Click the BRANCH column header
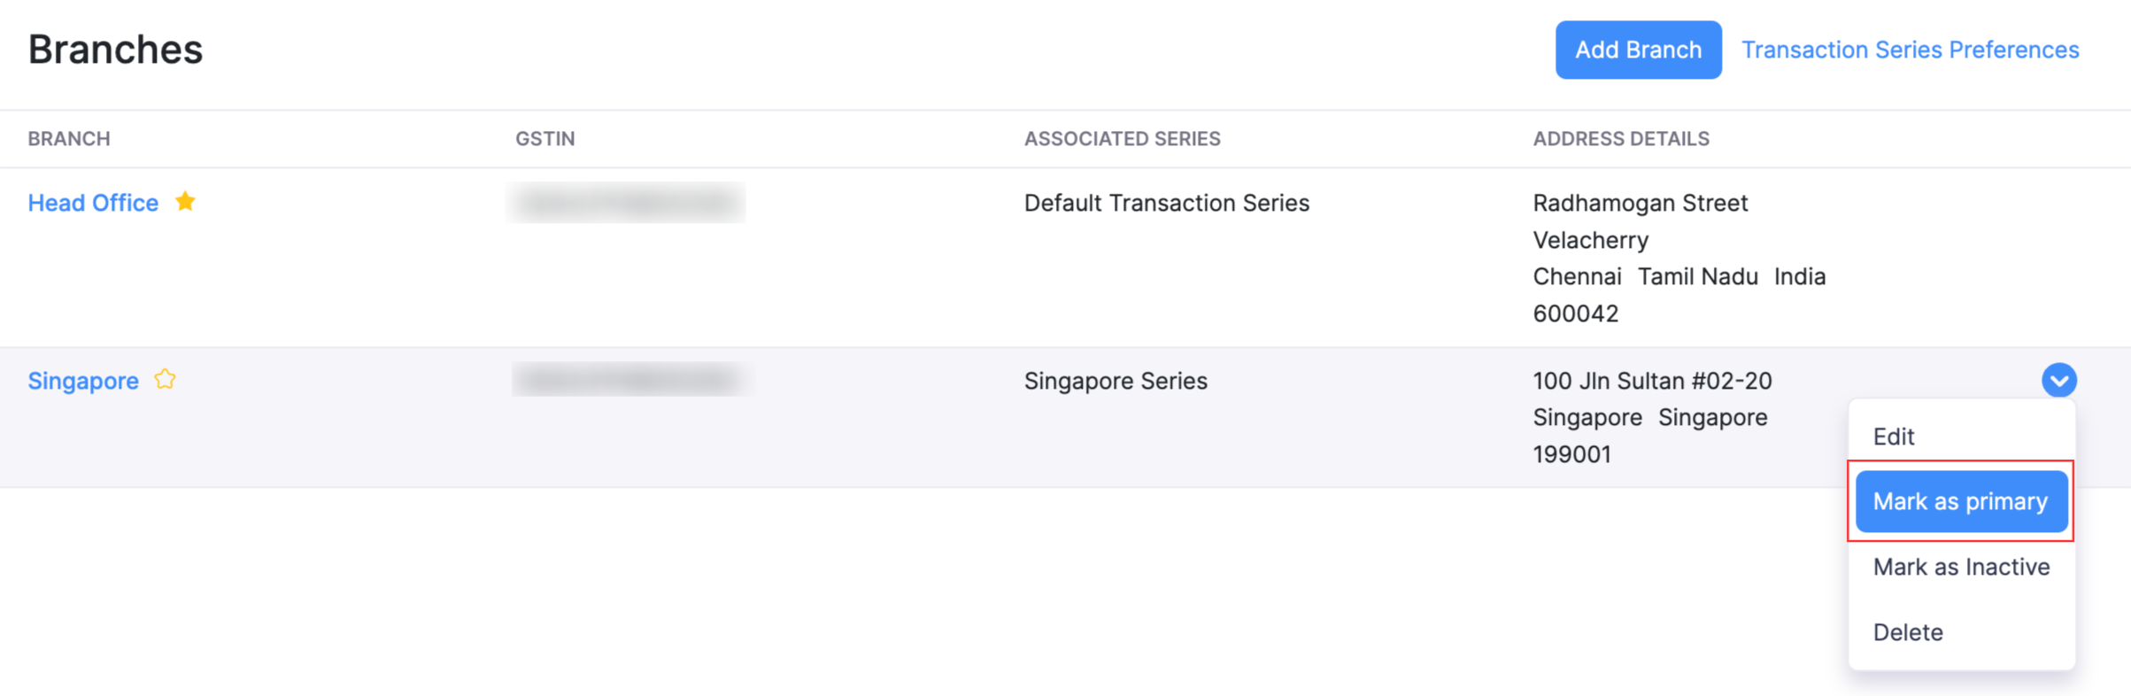 [69, 139]
